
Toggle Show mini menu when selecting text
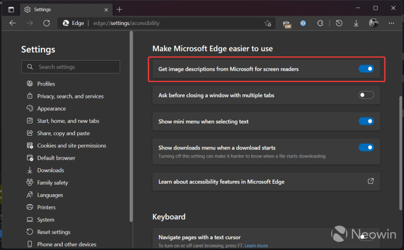click(x=366, y=121)
